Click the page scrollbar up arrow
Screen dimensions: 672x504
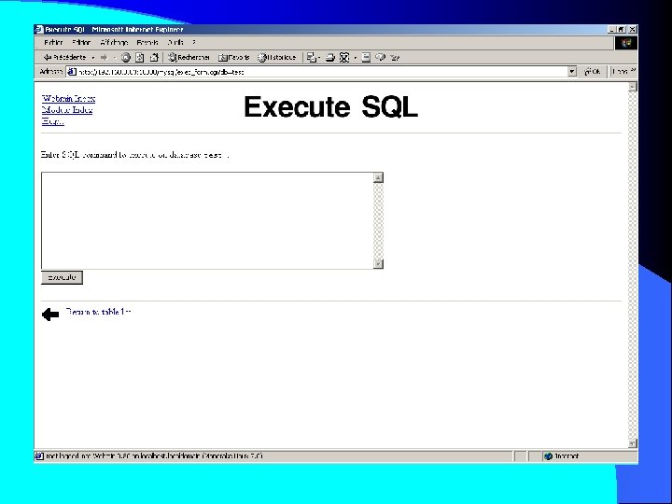[633, 87]
